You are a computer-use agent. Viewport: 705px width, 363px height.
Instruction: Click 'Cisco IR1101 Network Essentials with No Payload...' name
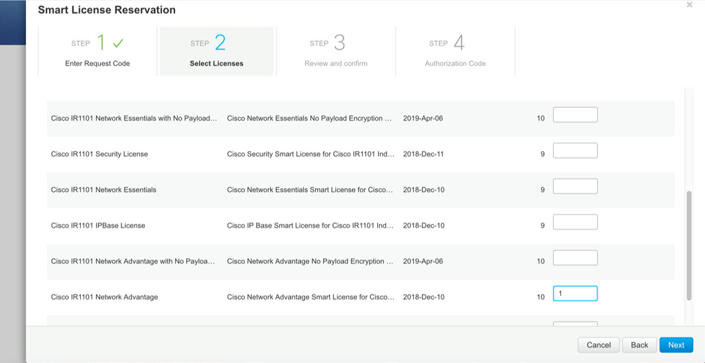(135, 118)
